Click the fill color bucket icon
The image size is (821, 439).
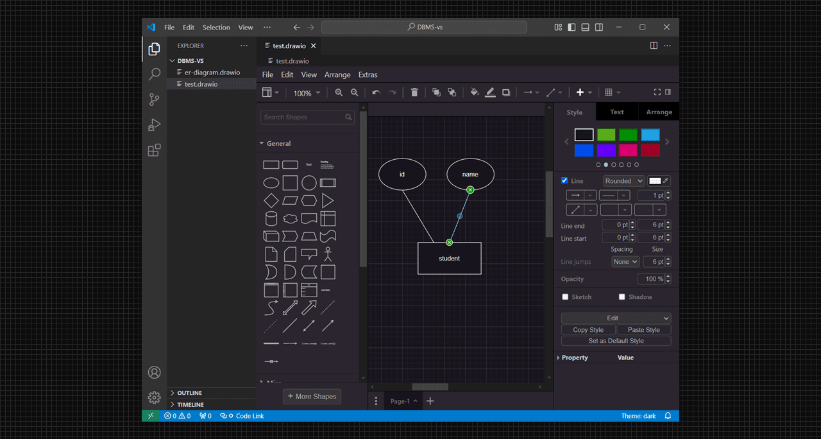[475, 92]
